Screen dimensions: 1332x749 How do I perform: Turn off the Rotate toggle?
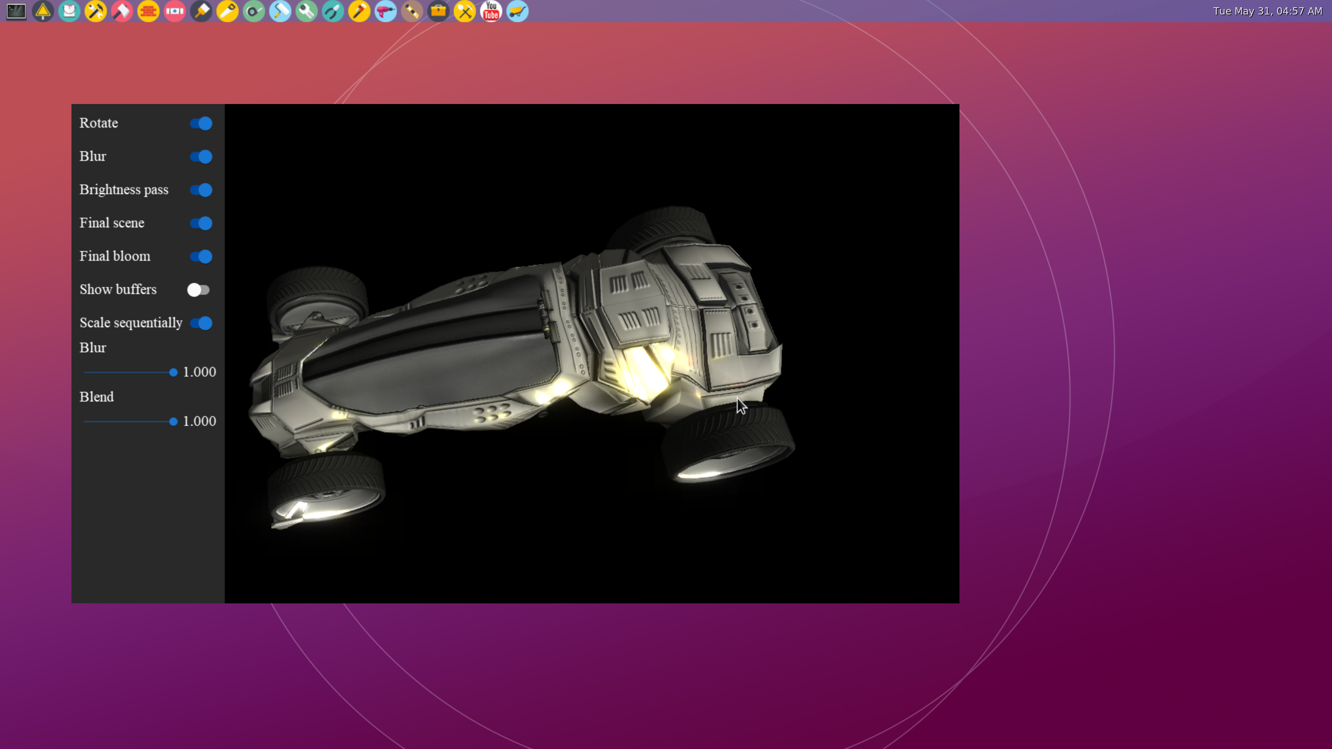point(200,123)
